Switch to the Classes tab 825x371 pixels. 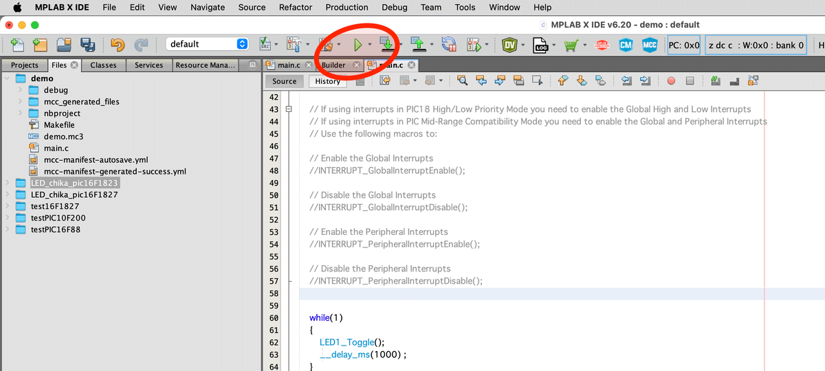(103, 65)
